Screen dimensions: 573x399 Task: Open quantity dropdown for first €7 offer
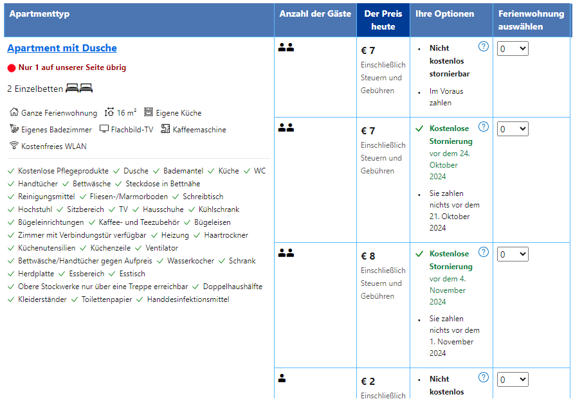pos(513,49)
